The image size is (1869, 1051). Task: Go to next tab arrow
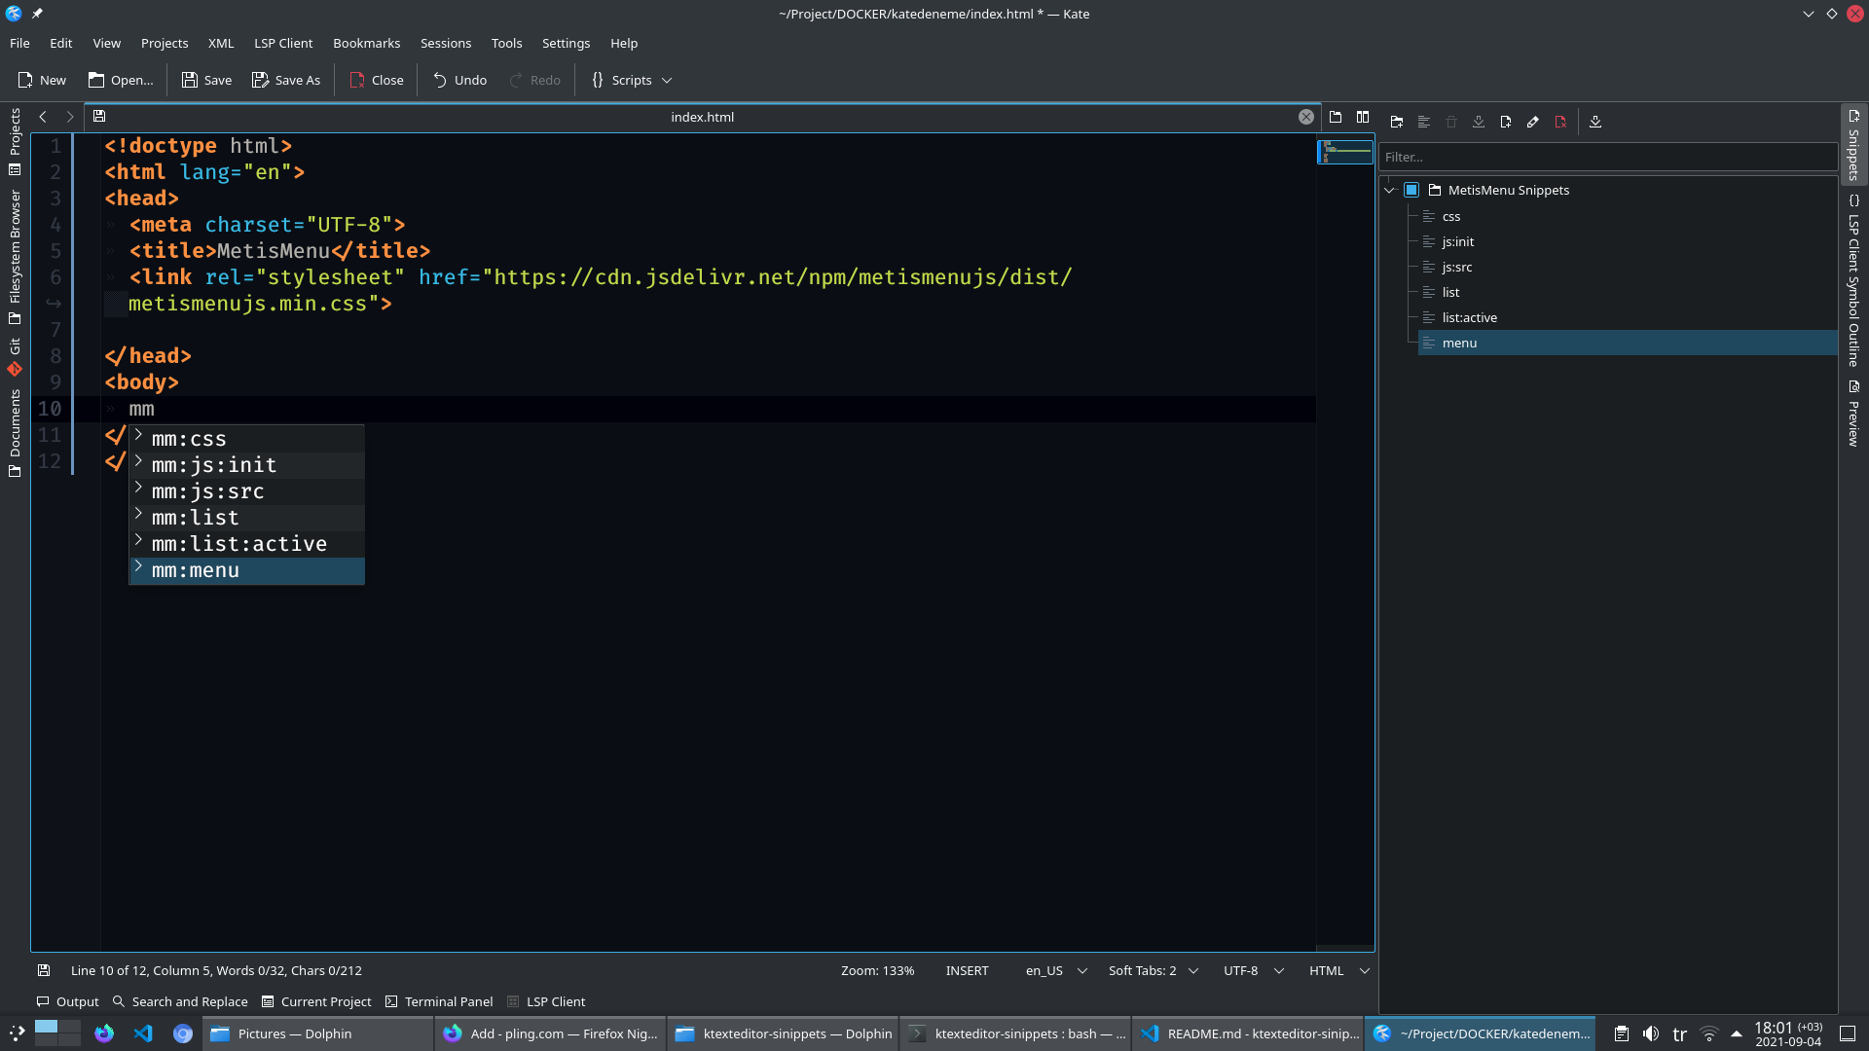tap(70, 117)
